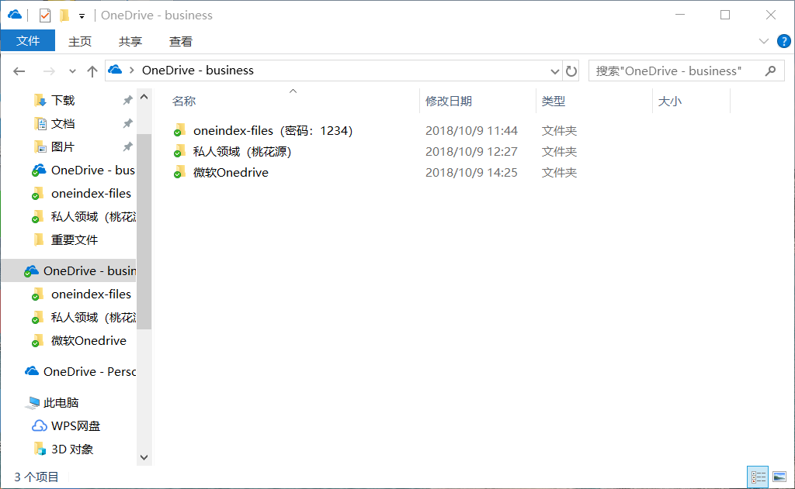795x489 pixels.
Task: Click the 3 个项目 status text
Action: pyautogui.click(x=36, y=477)
